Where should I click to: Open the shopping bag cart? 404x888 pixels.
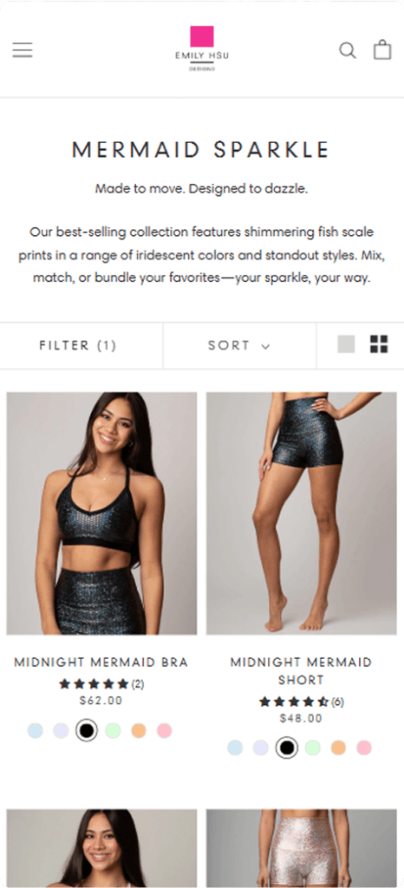click(382, 49)
